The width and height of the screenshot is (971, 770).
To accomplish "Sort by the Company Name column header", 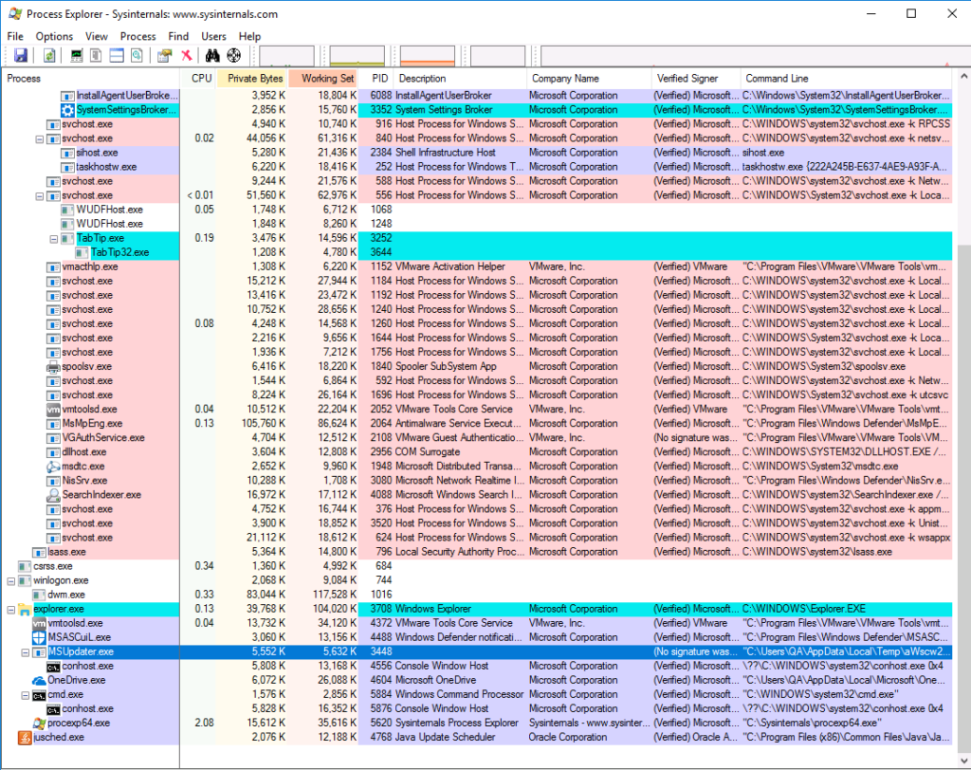I will click(x=589, y=79).
